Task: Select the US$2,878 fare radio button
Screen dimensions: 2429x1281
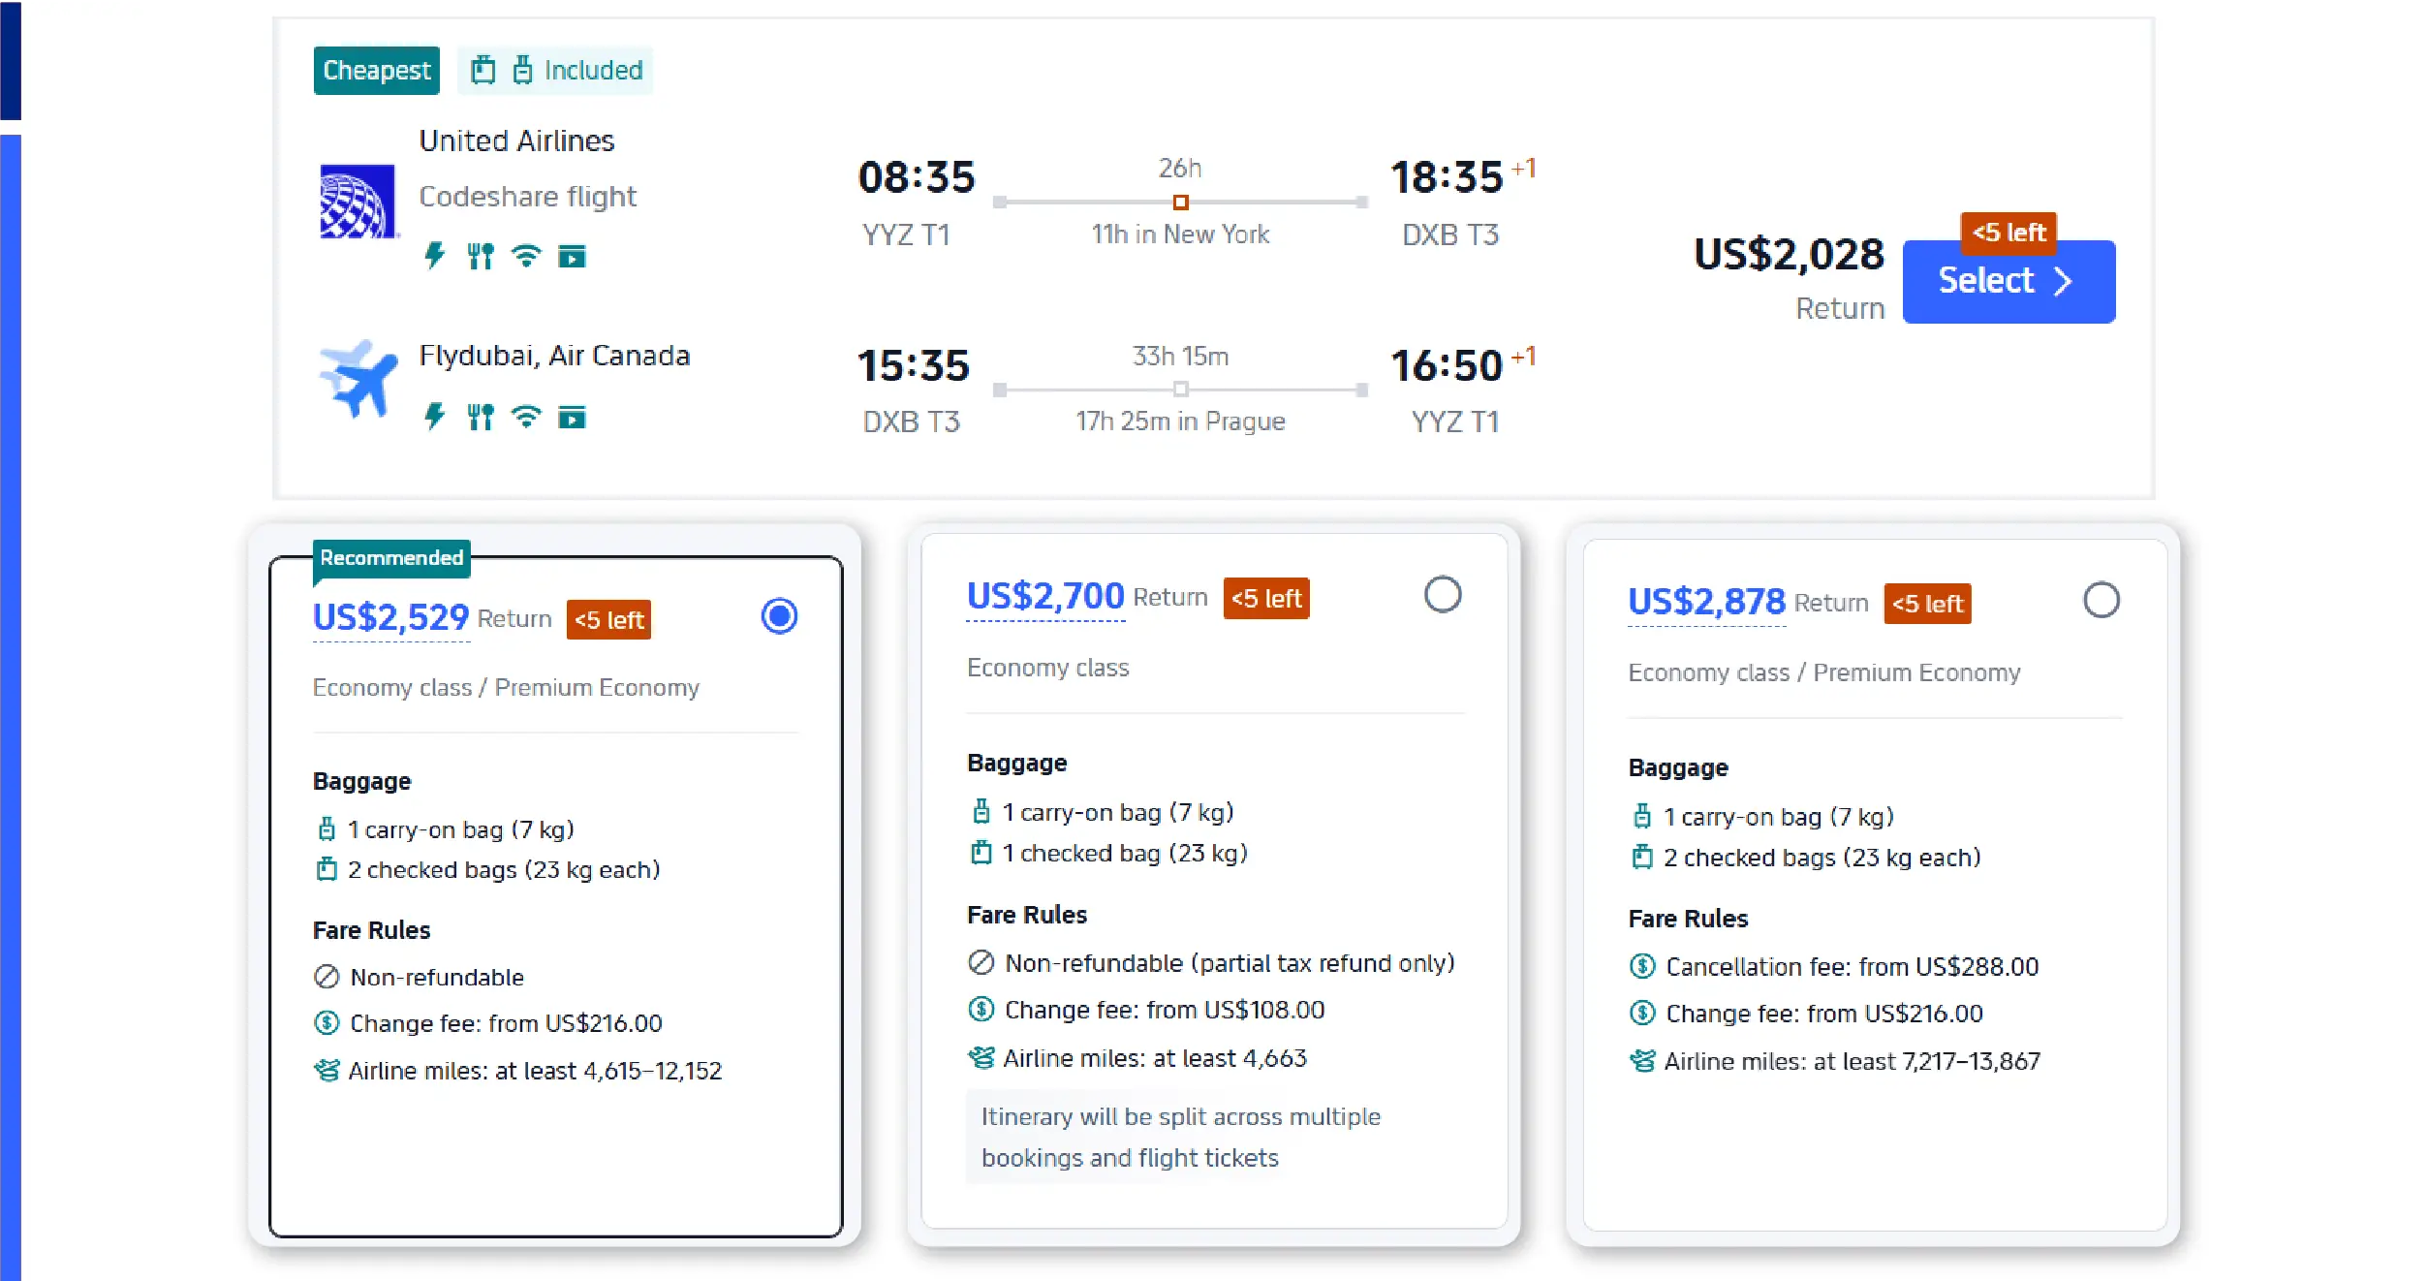Action: [2102, 600]
